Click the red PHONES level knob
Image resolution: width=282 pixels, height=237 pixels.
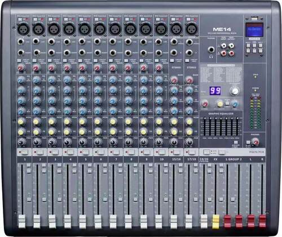[x=255, y=142]
